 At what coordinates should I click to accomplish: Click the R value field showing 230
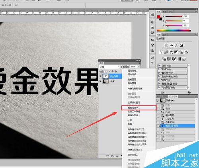186,16
